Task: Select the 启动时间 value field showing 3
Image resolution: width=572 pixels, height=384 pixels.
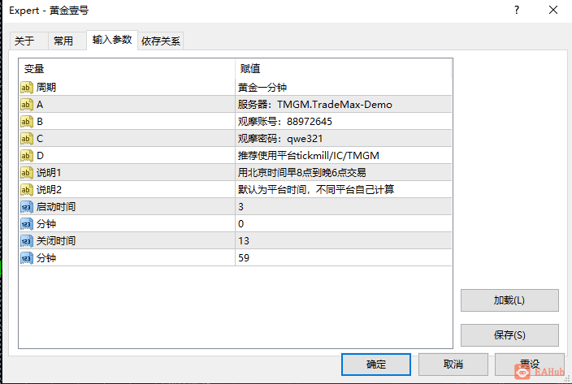Action: [343, 207]
